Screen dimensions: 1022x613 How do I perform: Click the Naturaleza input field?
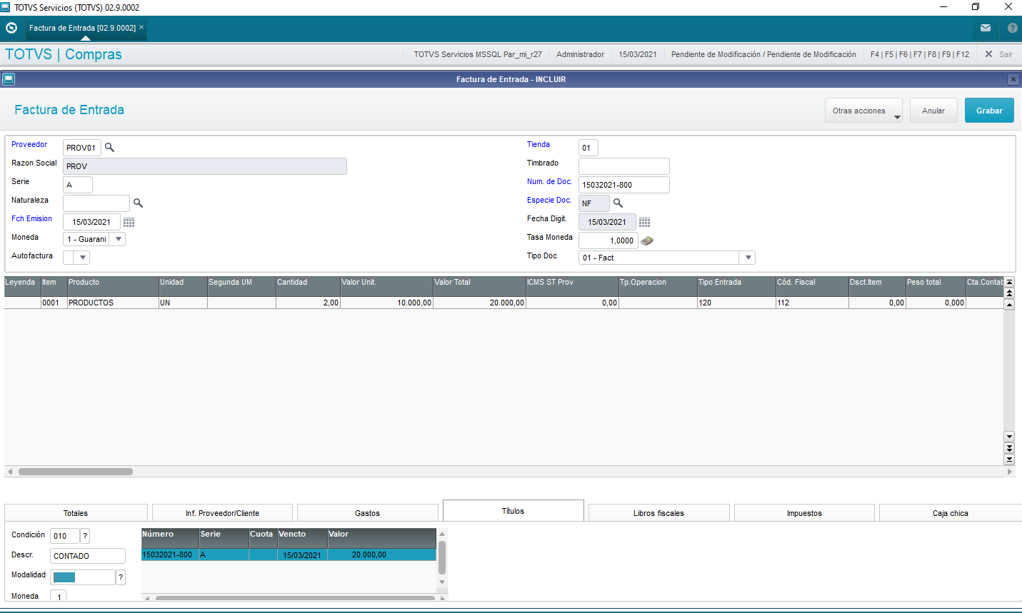pyautogui.click(x=96, y=203)
